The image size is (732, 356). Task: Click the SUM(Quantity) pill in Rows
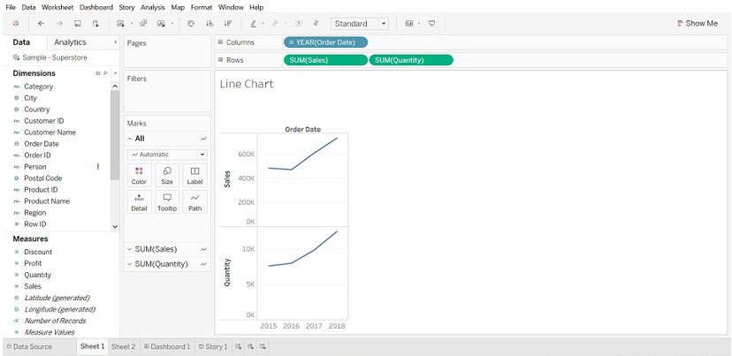coord(411,60)
